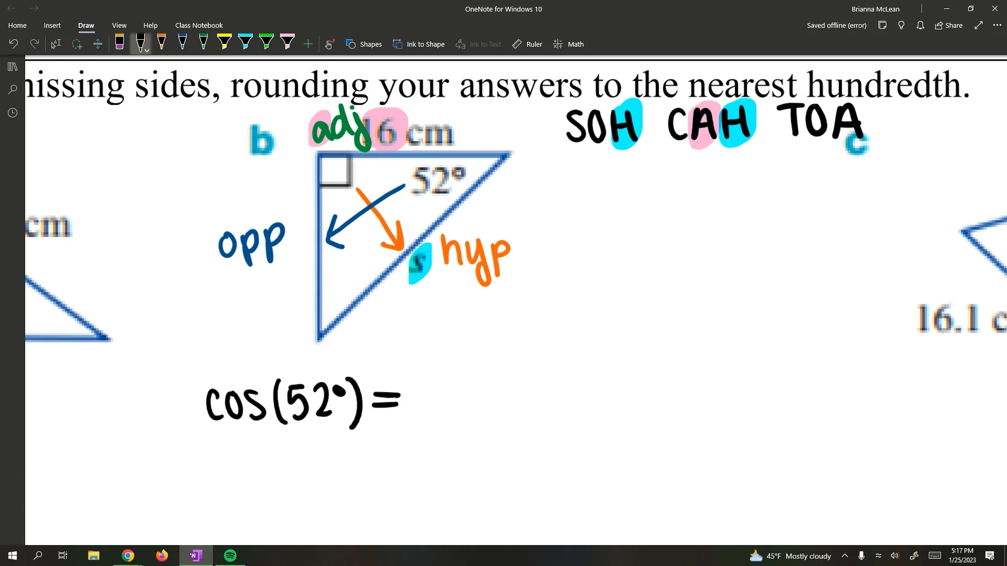Open the Help tab
The width and height of the screenshot is (1007, 566).
(x=151, y=25)
